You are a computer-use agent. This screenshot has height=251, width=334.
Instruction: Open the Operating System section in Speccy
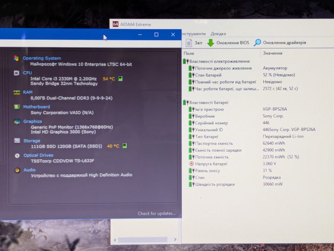[x=42, y=58]
